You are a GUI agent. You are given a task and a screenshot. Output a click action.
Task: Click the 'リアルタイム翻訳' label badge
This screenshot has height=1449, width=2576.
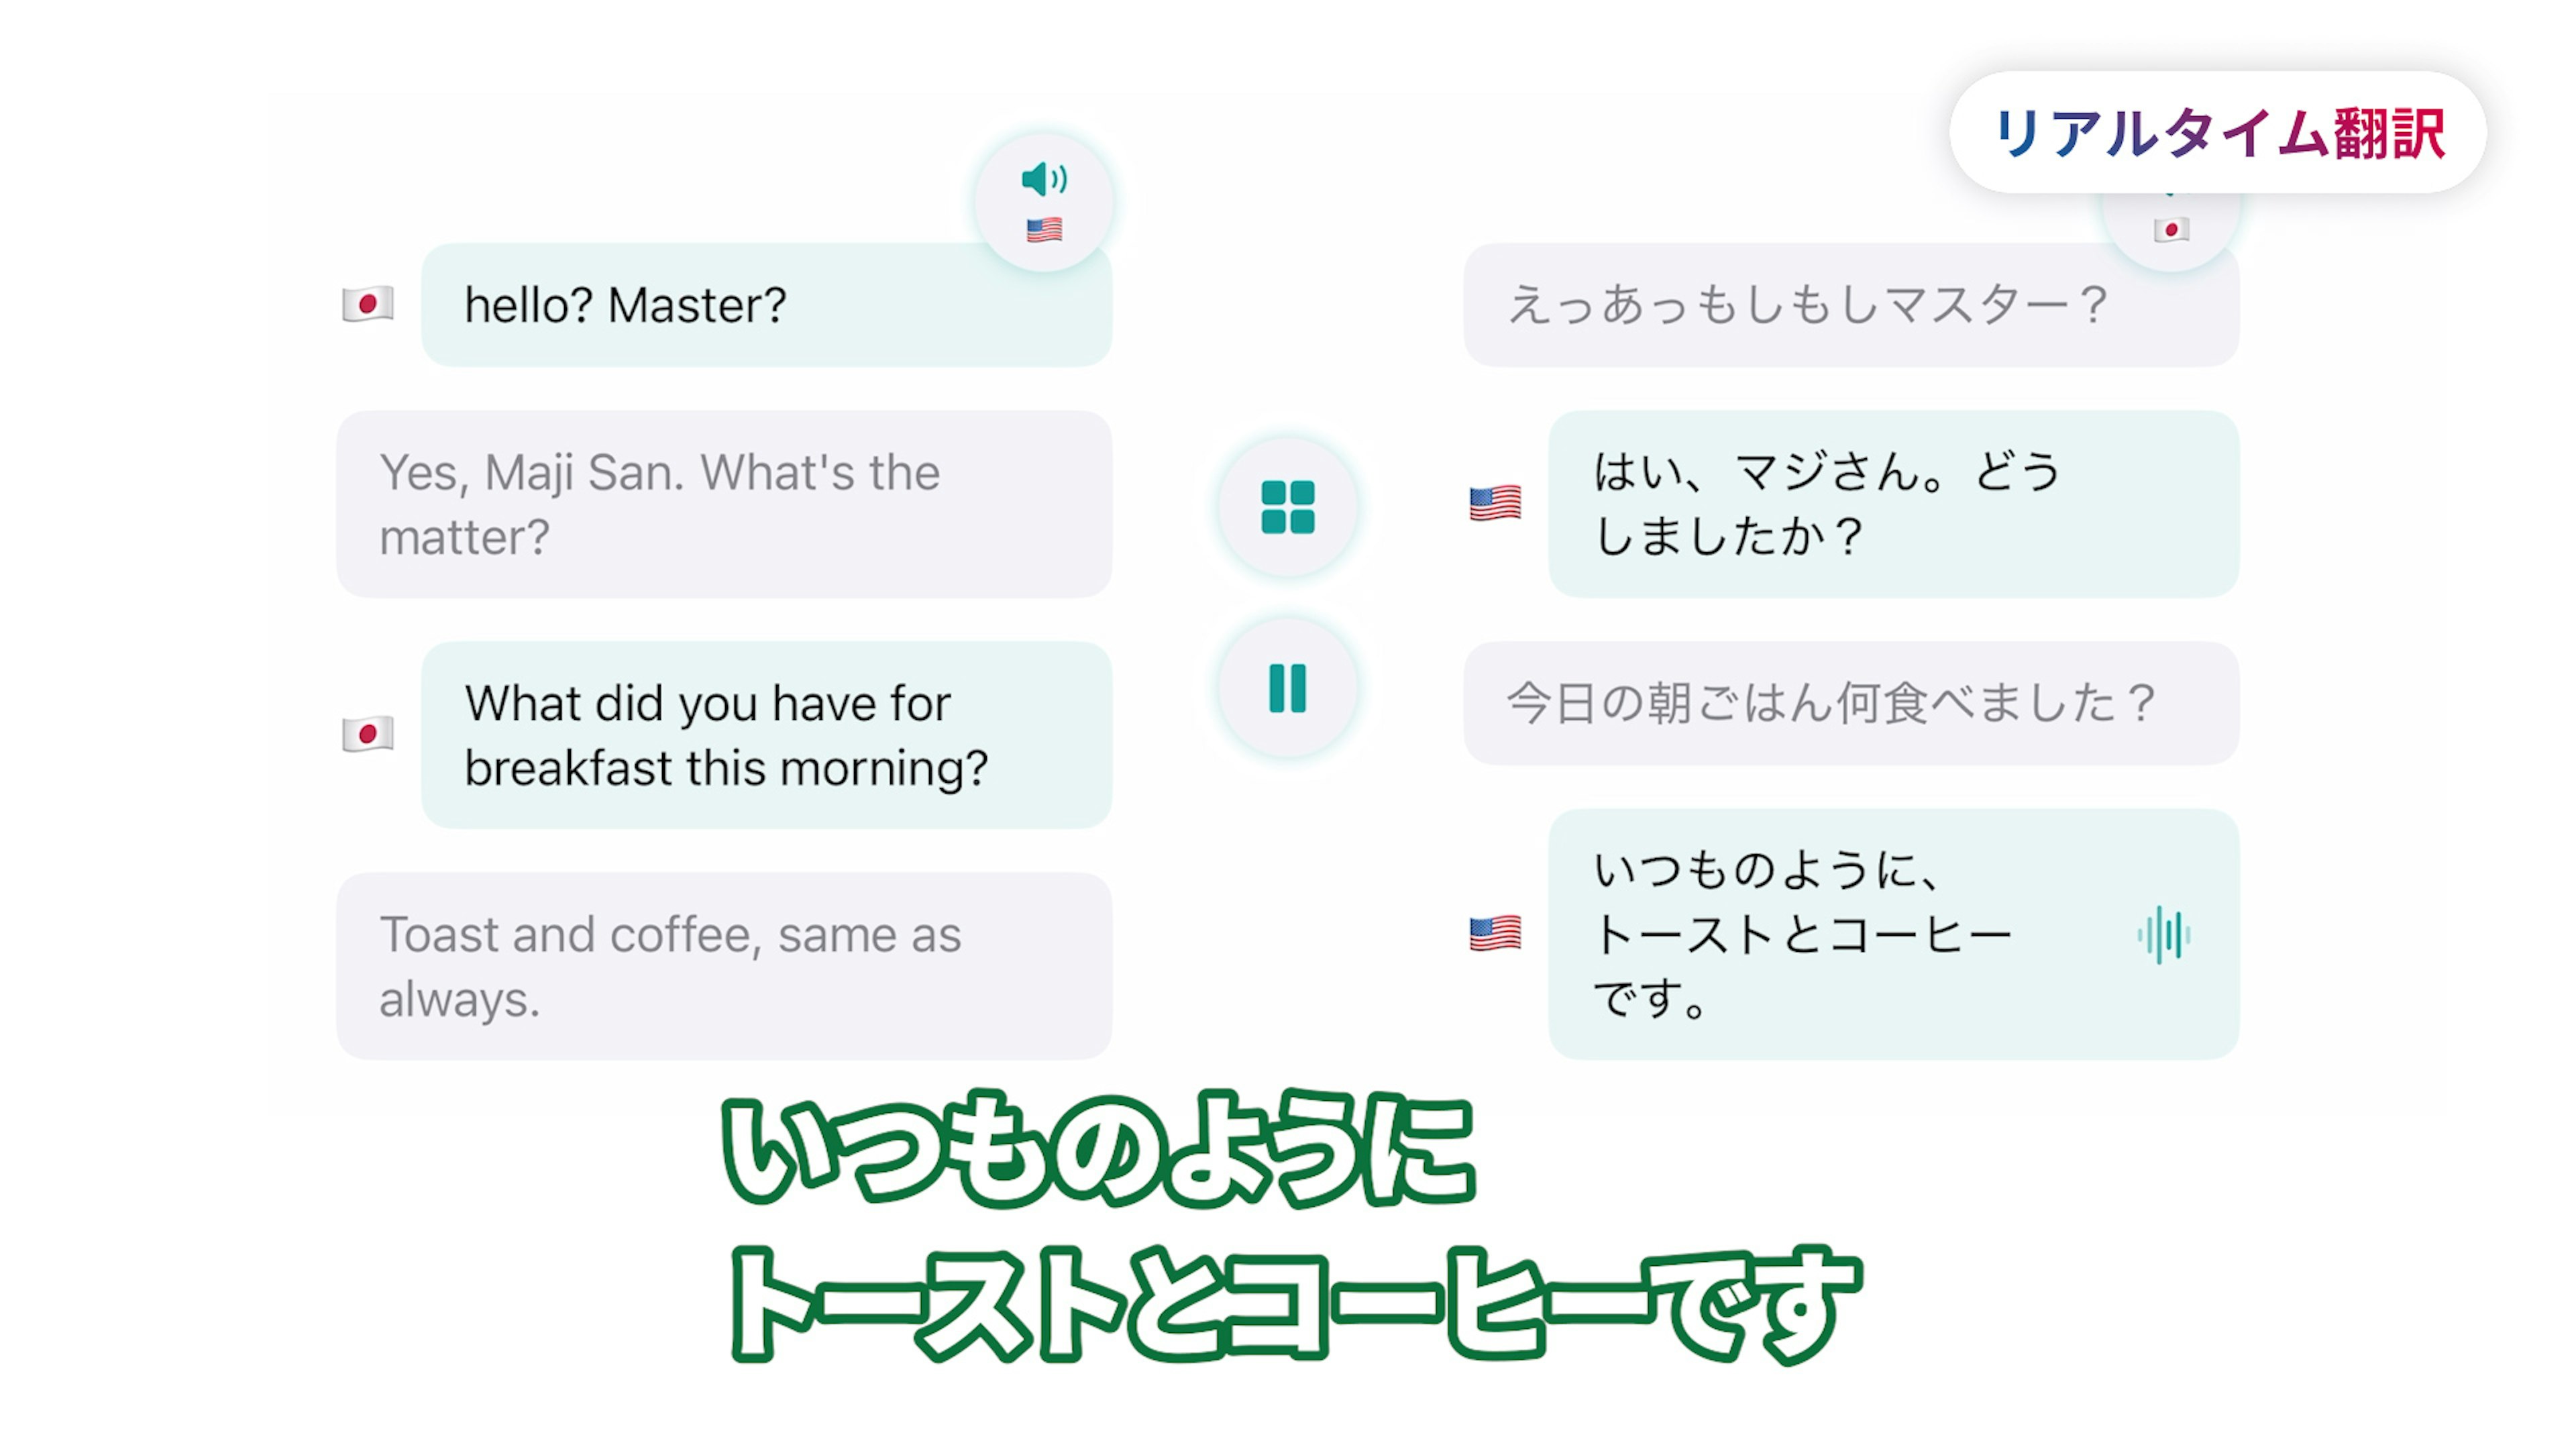(2218, 132)
